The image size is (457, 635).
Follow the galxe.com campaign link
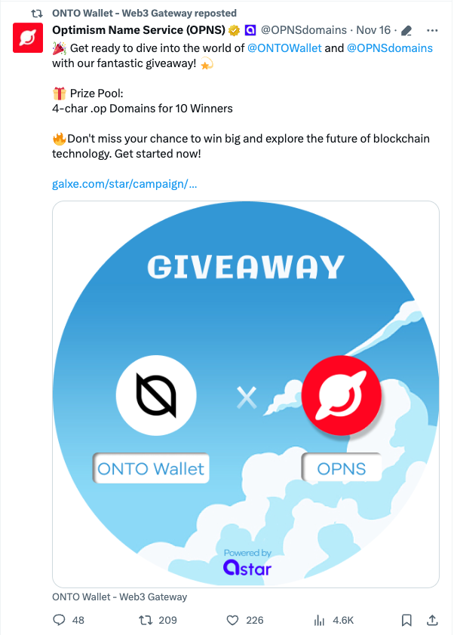(x=124, y=184)
